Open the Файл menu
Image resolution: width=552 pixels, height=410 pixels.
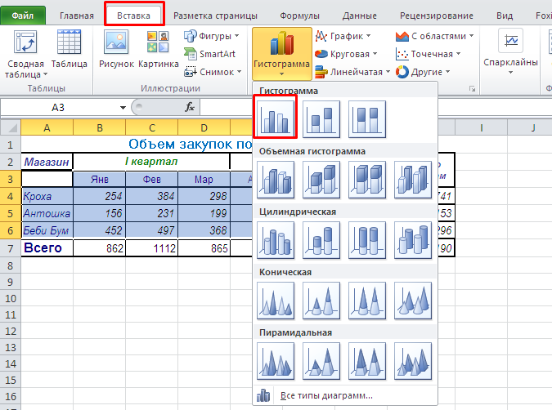click(23, 15)
